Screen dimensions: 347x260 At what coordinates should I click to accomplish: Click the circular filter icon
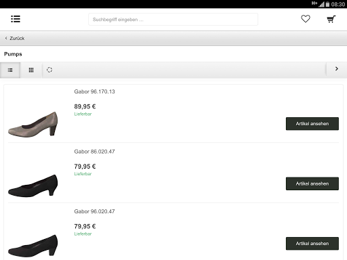pyautogui.click(x=49, y=70)
